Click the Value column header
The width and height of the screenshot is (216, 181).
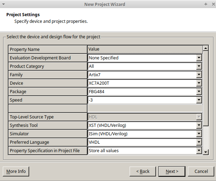coord(144,49)
